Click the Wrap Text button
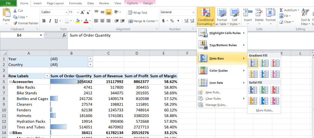Image resolution: width=314 pixels, height=138 pixels. pyautogui.click(x=138, y=13)
